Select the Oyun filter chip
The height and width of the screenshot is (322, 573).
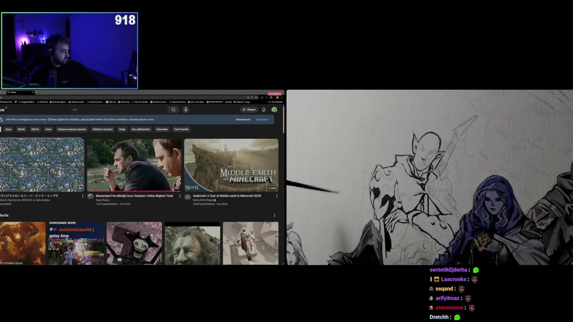(x=9, y=129)
